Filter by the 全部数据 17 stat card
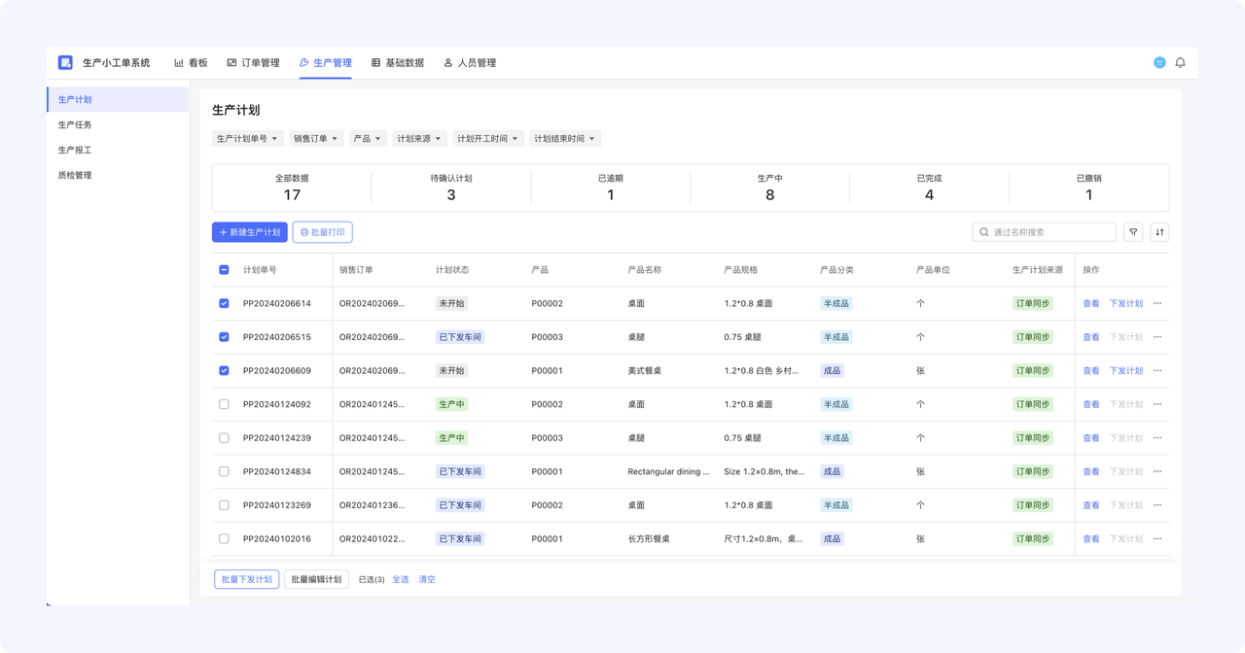This screenshot has height=653, width=1245. tap(292, 188)
